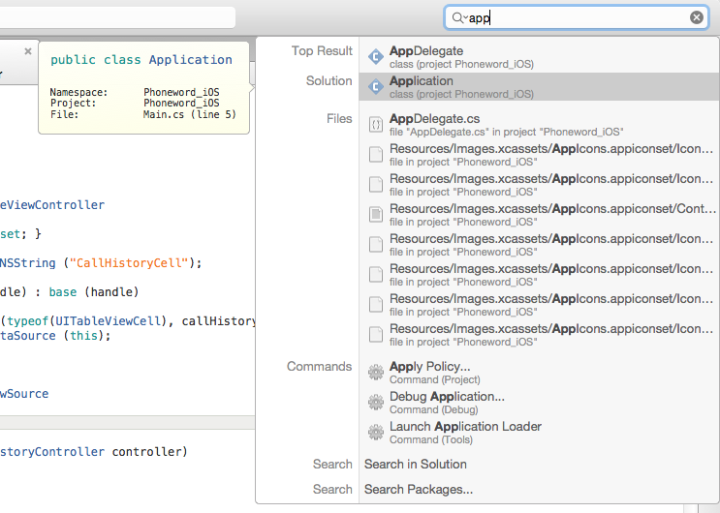The width and height of the screenshot is (720, 513).
Task: Click the Contents file result icon
Action: coord(376,214)
